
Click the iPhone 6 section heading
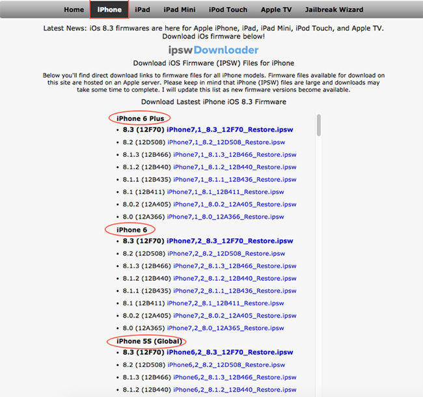(x=131, y=230)
